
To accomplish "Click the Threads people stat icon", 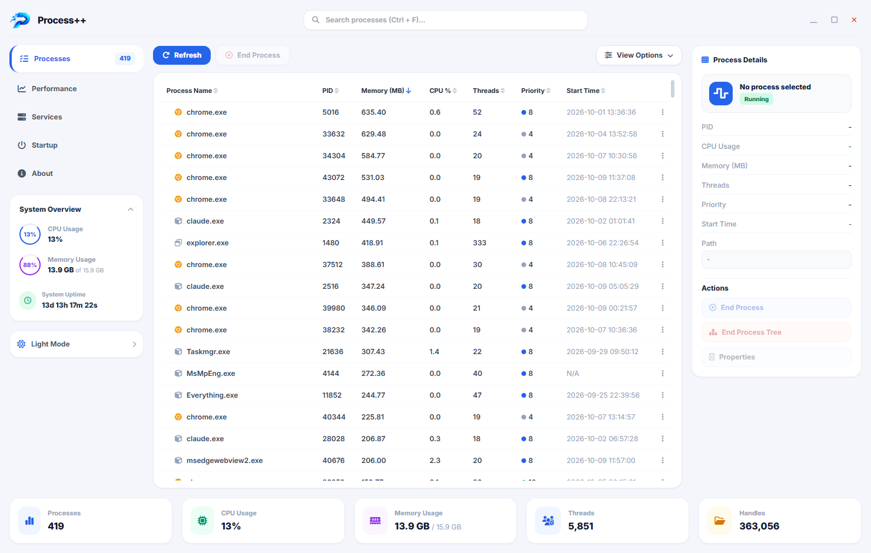I will 548,521.
